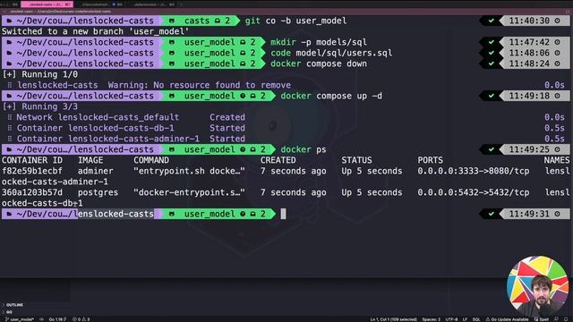573x322 pixels.
Task: Click the port mapping 0.0.0.0:3333->8080/tcp
Action: click(x=474, y=171)
